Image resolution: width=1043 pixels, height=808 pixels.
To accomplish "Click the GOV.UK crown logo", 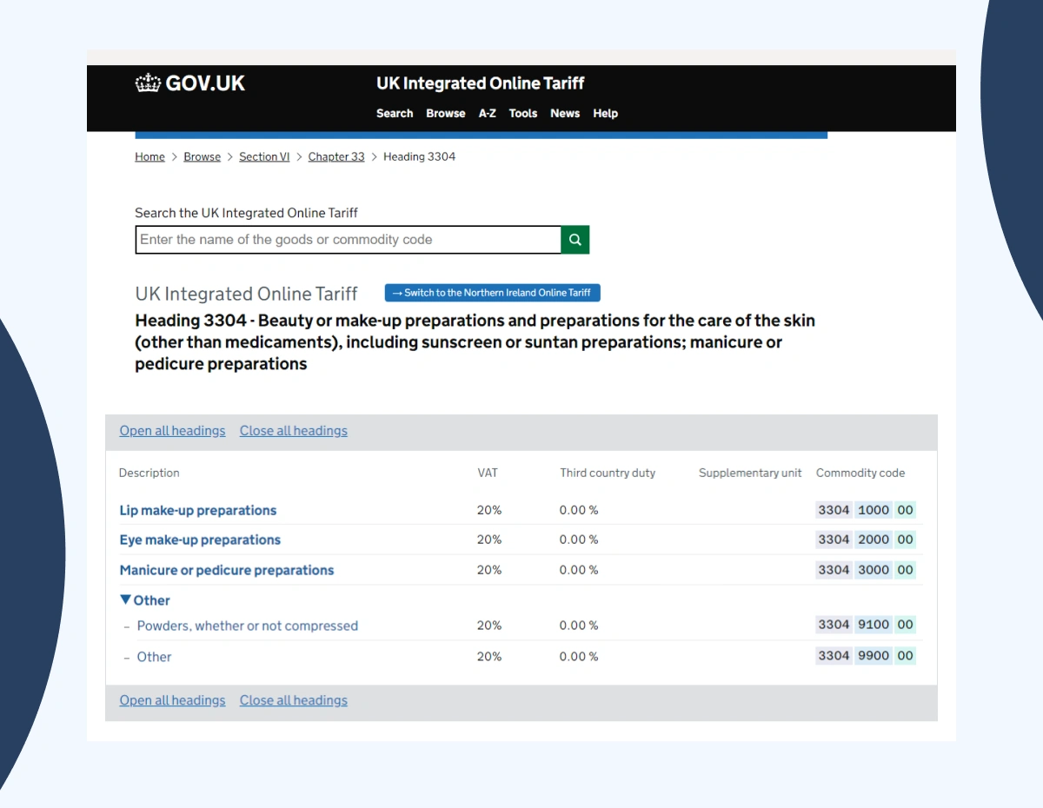I will (149, 83).
